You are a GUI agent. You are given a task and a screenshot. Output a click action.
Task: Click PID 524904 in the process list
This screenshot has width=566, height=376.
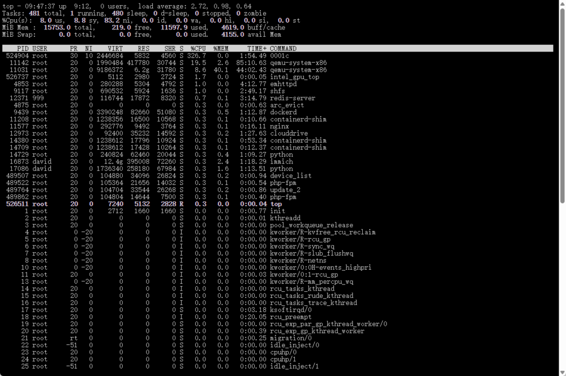click(x=18, y=55)
